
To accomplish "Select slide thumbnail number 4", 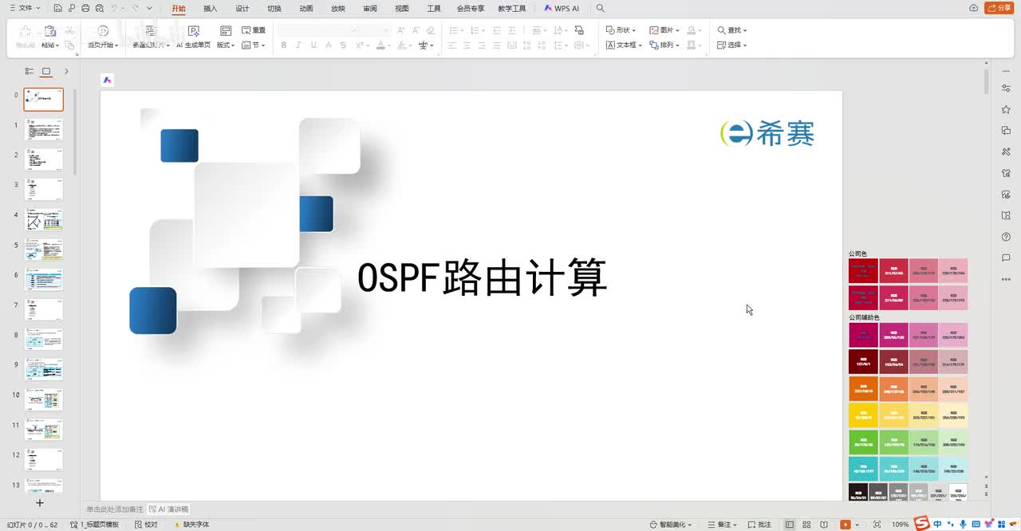I will pyautogui.click(x=44, y=219).
